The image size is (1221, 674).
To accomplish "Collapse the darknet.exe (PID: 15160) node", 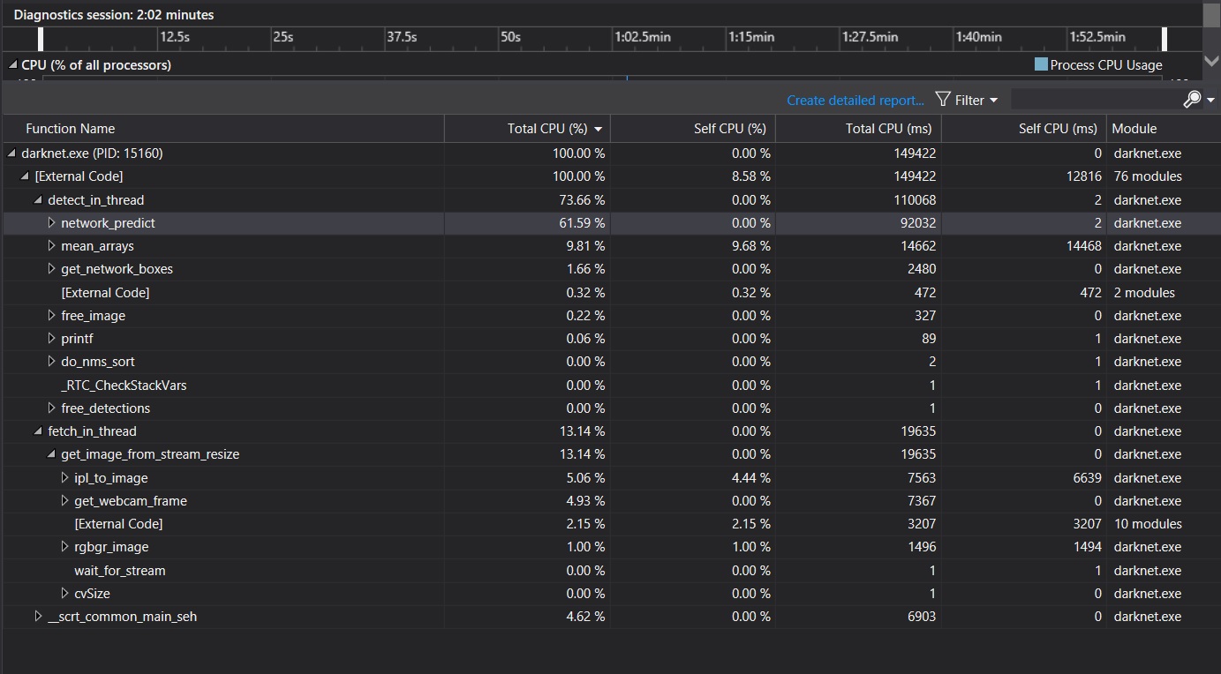I will click(11, 153).
